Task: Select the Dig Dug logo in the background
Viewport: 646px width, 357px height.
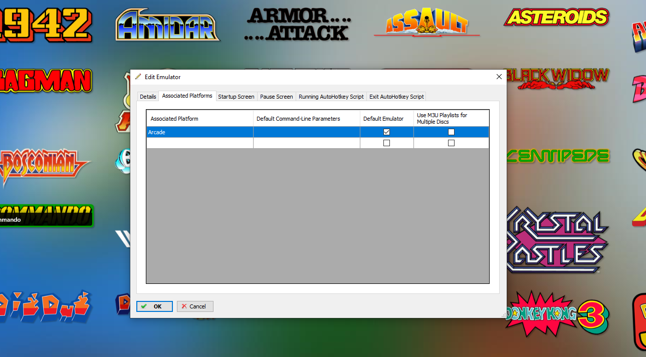Action: point(46,306)
